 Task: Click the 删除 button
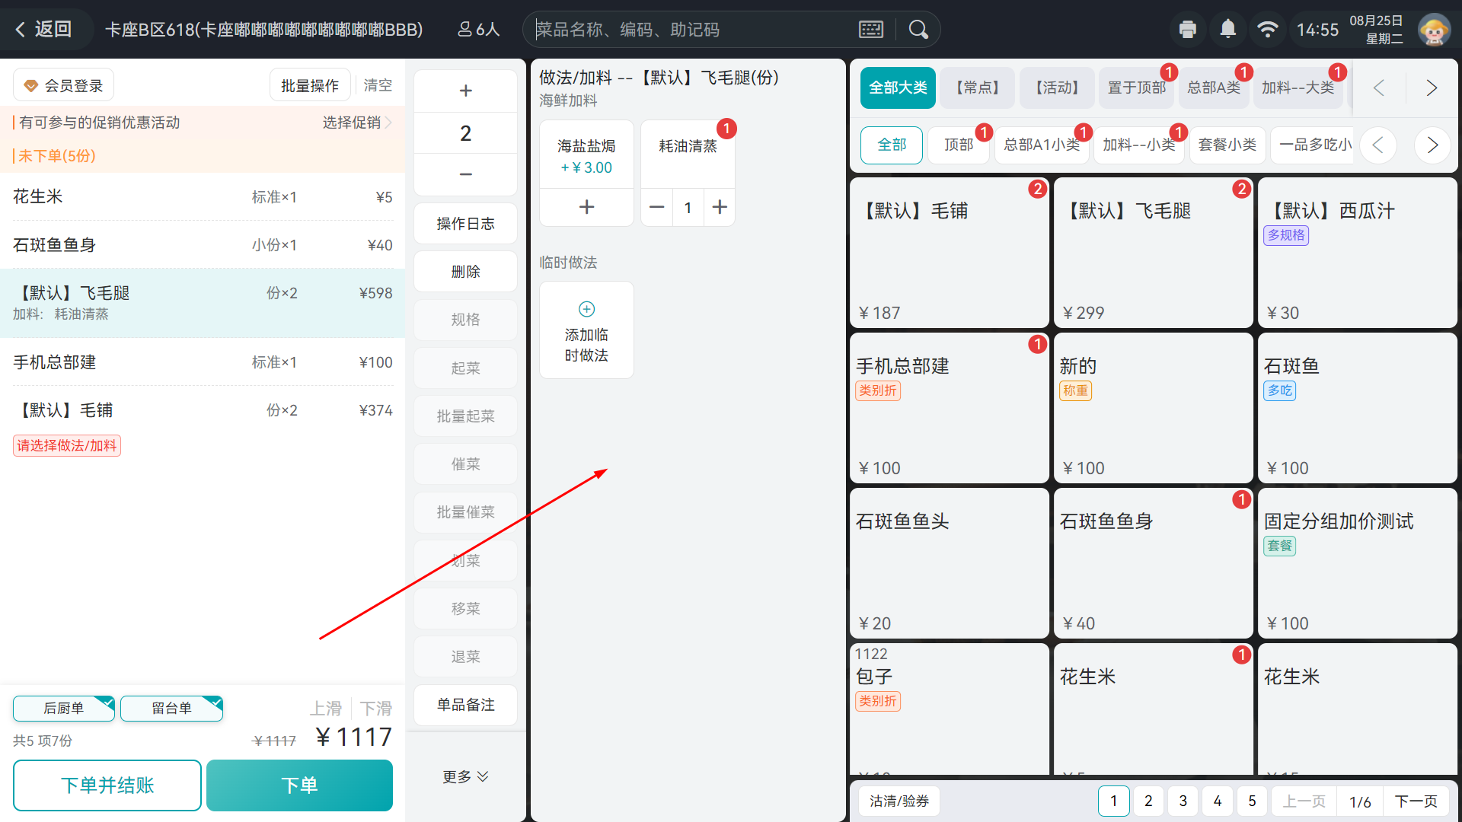(x=466, y=271)
